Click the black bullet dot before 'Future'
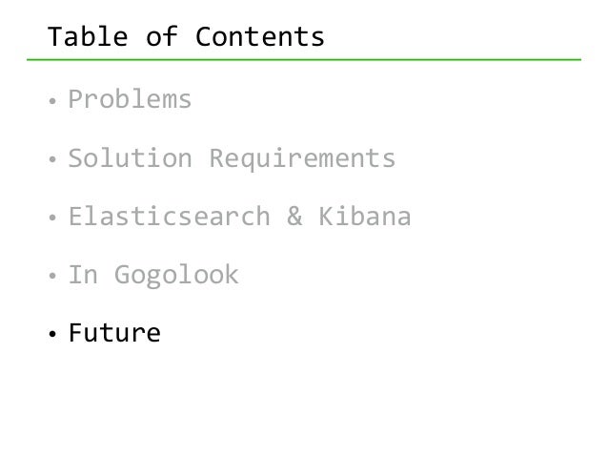Viewport: 608px width, 457px height. [53, 336]
